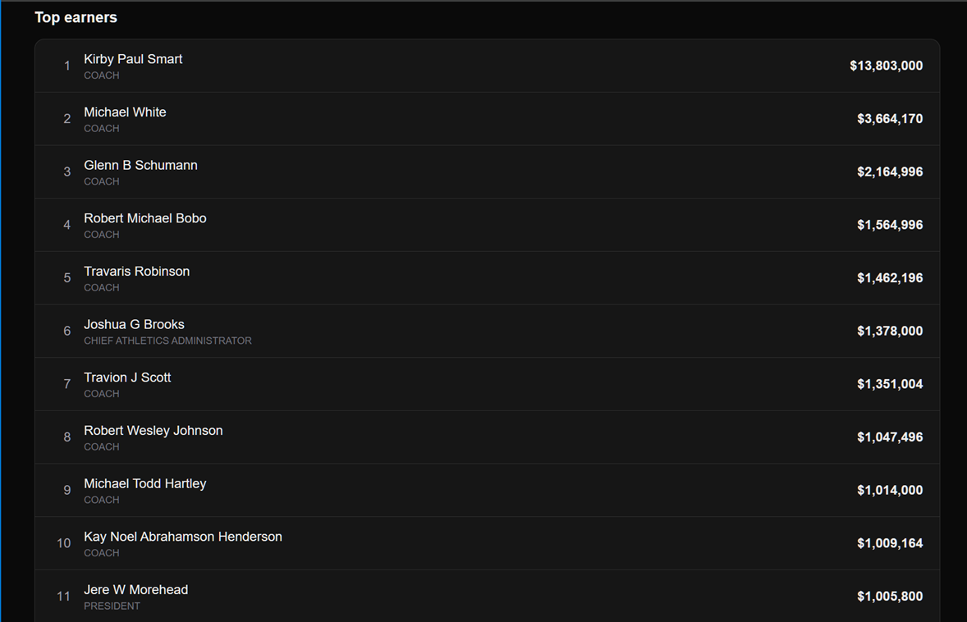967x622 pixels.
Task: Click Michael Todd Hartley's name
Action: [145, 483]
